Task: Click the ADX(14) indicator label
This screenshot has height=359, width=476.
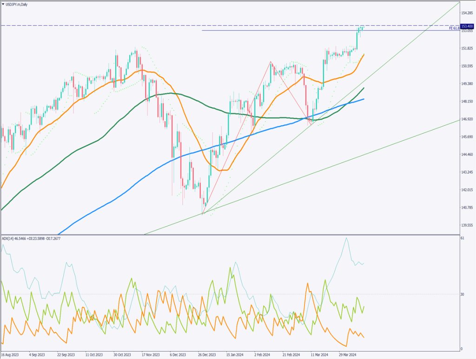Action: (8, 238)
